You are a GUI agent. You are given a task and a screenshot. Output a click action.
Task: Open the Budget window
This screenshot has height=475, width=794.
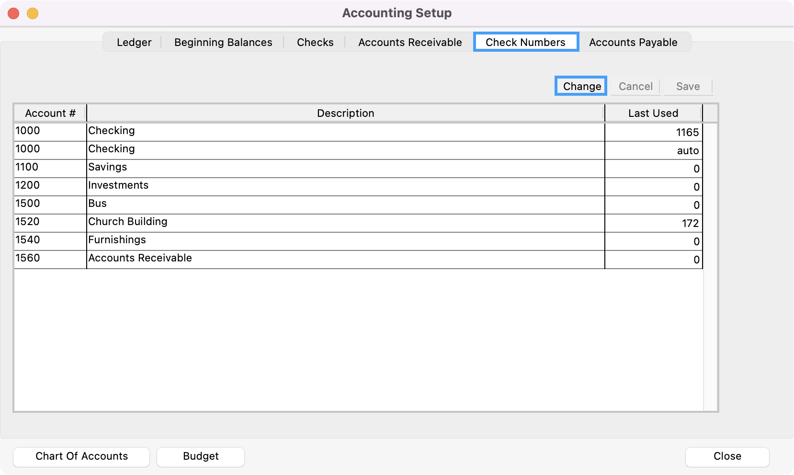pyautogui.click(x=200, y=456)
